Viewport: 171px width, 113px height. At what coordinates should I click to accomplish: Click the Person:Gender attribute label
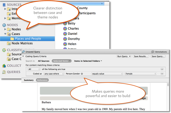pyautogui.click(x=73, y=74)
